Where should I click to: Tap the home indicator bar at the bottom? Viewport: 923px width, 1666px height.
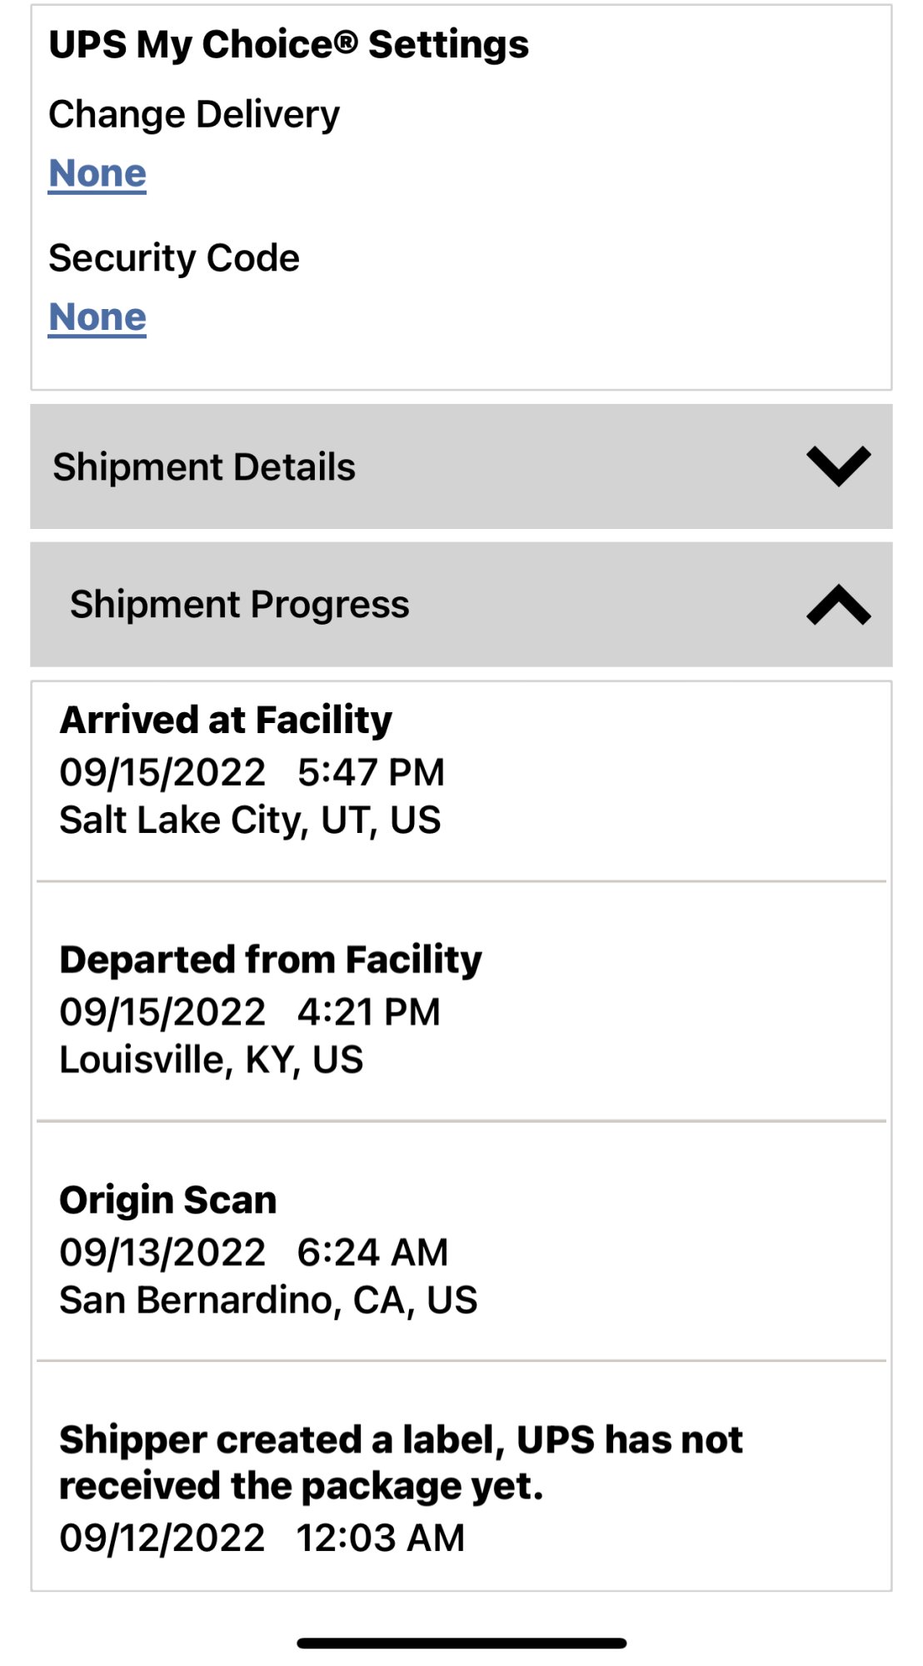click(x=461, y=1644)
